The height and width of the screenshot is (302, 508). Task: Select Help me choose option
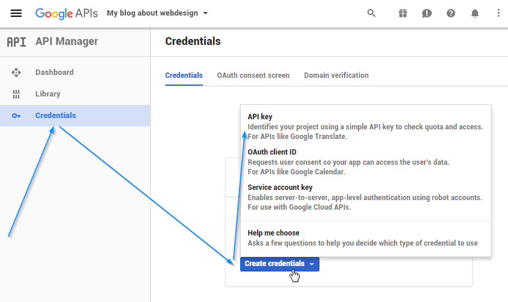pos(366,238)
